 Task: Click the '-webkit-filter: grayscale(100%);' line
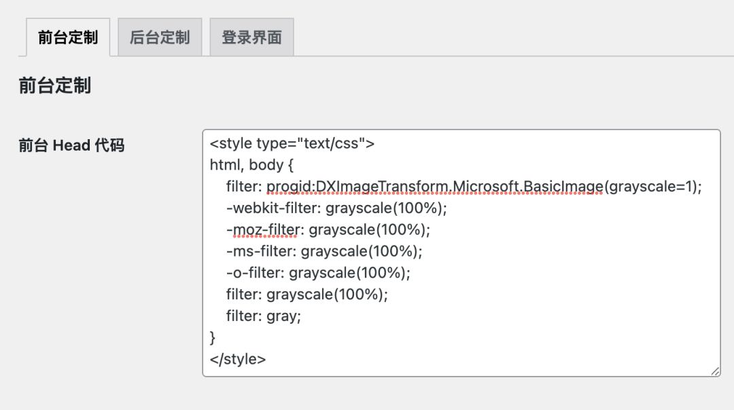[x=336, y=208]
